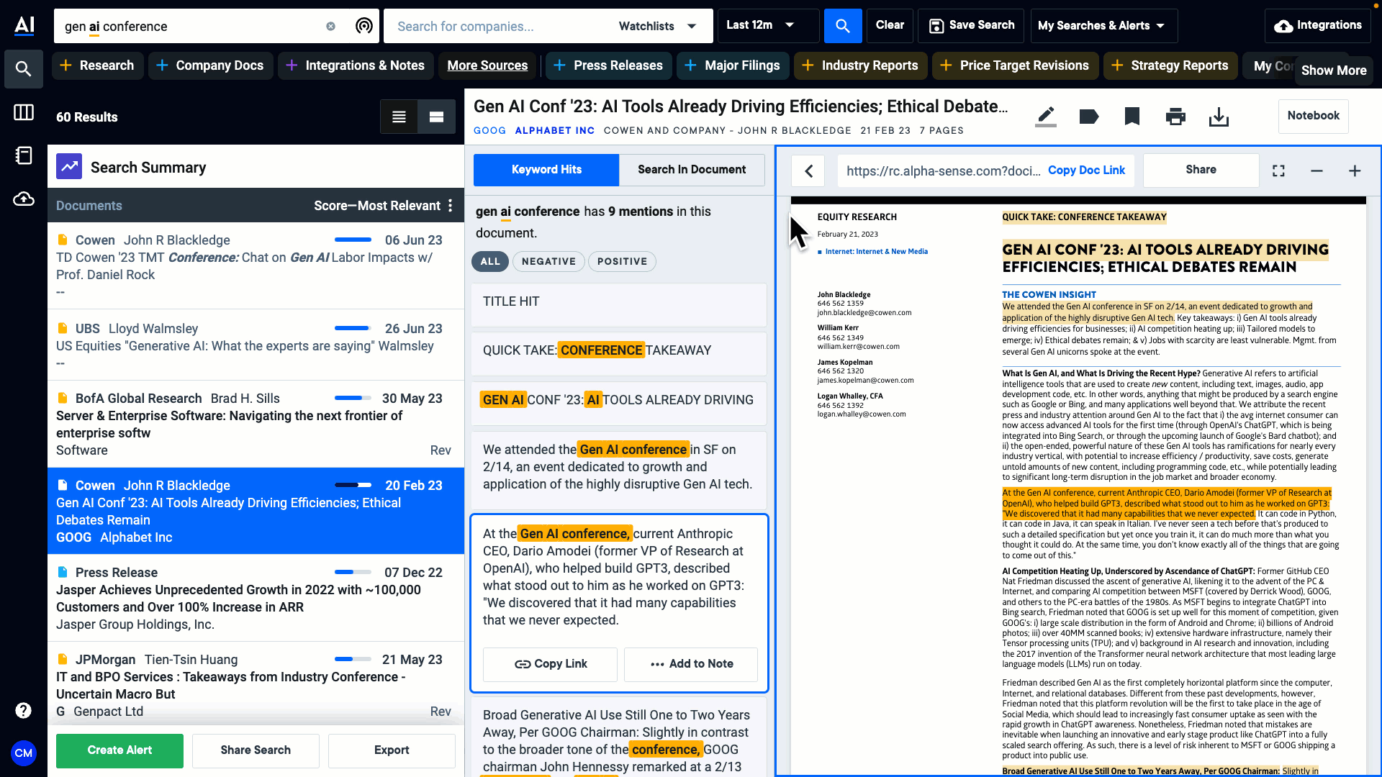Switch to Keyword Hits tab
This screenshot has width=1382, height=777.
click(x=546, y=170)
